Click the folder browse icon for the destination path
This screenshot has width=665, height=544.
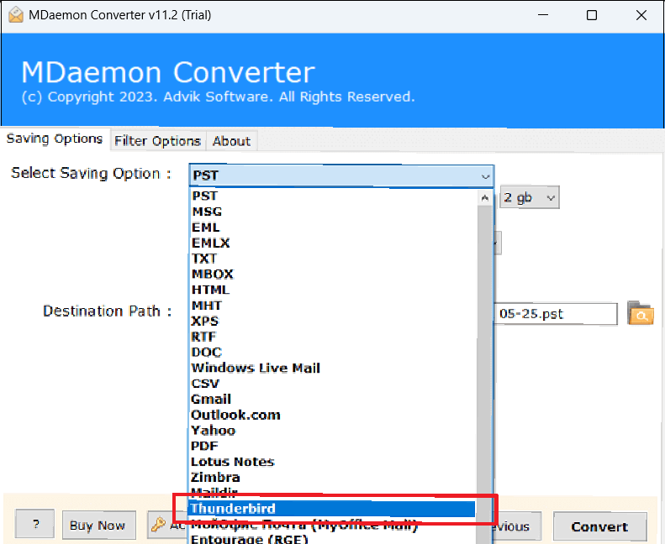[641, 313]
